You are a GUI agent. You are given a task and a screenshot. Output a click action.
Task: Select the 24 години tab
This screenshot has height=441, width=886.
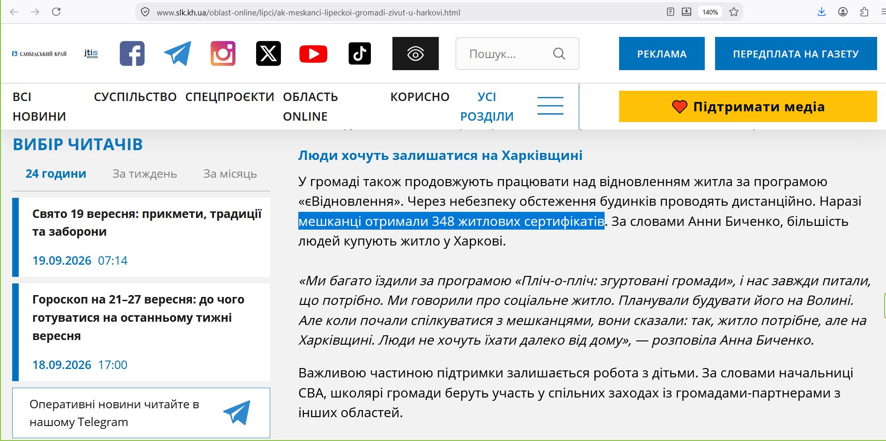pos(56,174)
